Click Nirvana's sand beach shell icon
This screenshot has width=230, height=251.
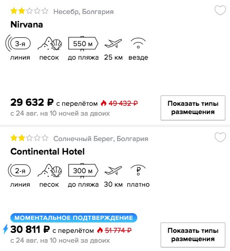50,44
